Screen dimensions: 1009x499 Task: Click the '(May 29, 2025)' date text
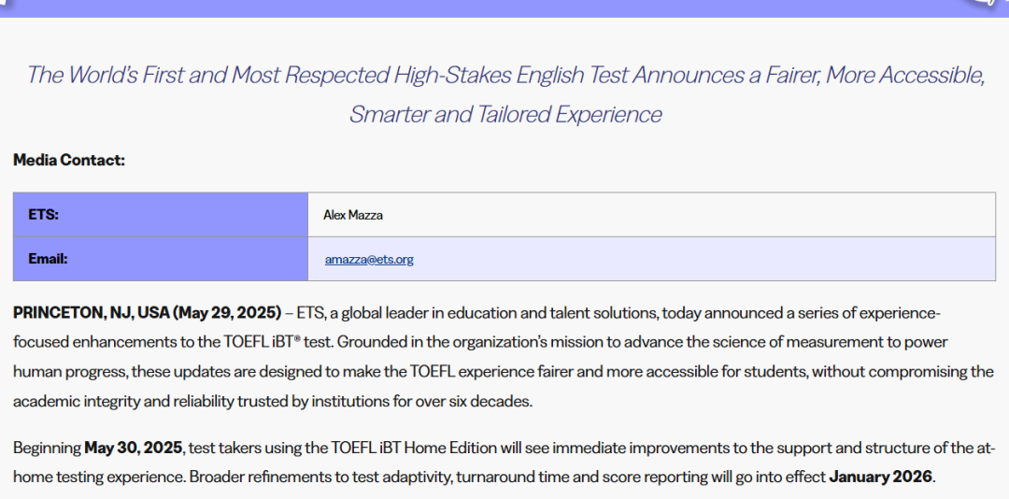pos(227,313)
